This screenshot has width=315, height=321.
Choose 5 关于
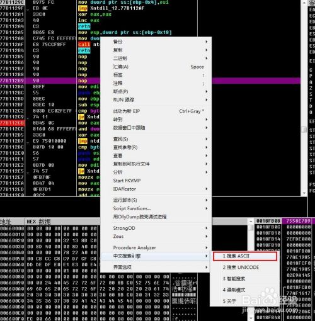(x=245, y=301)
